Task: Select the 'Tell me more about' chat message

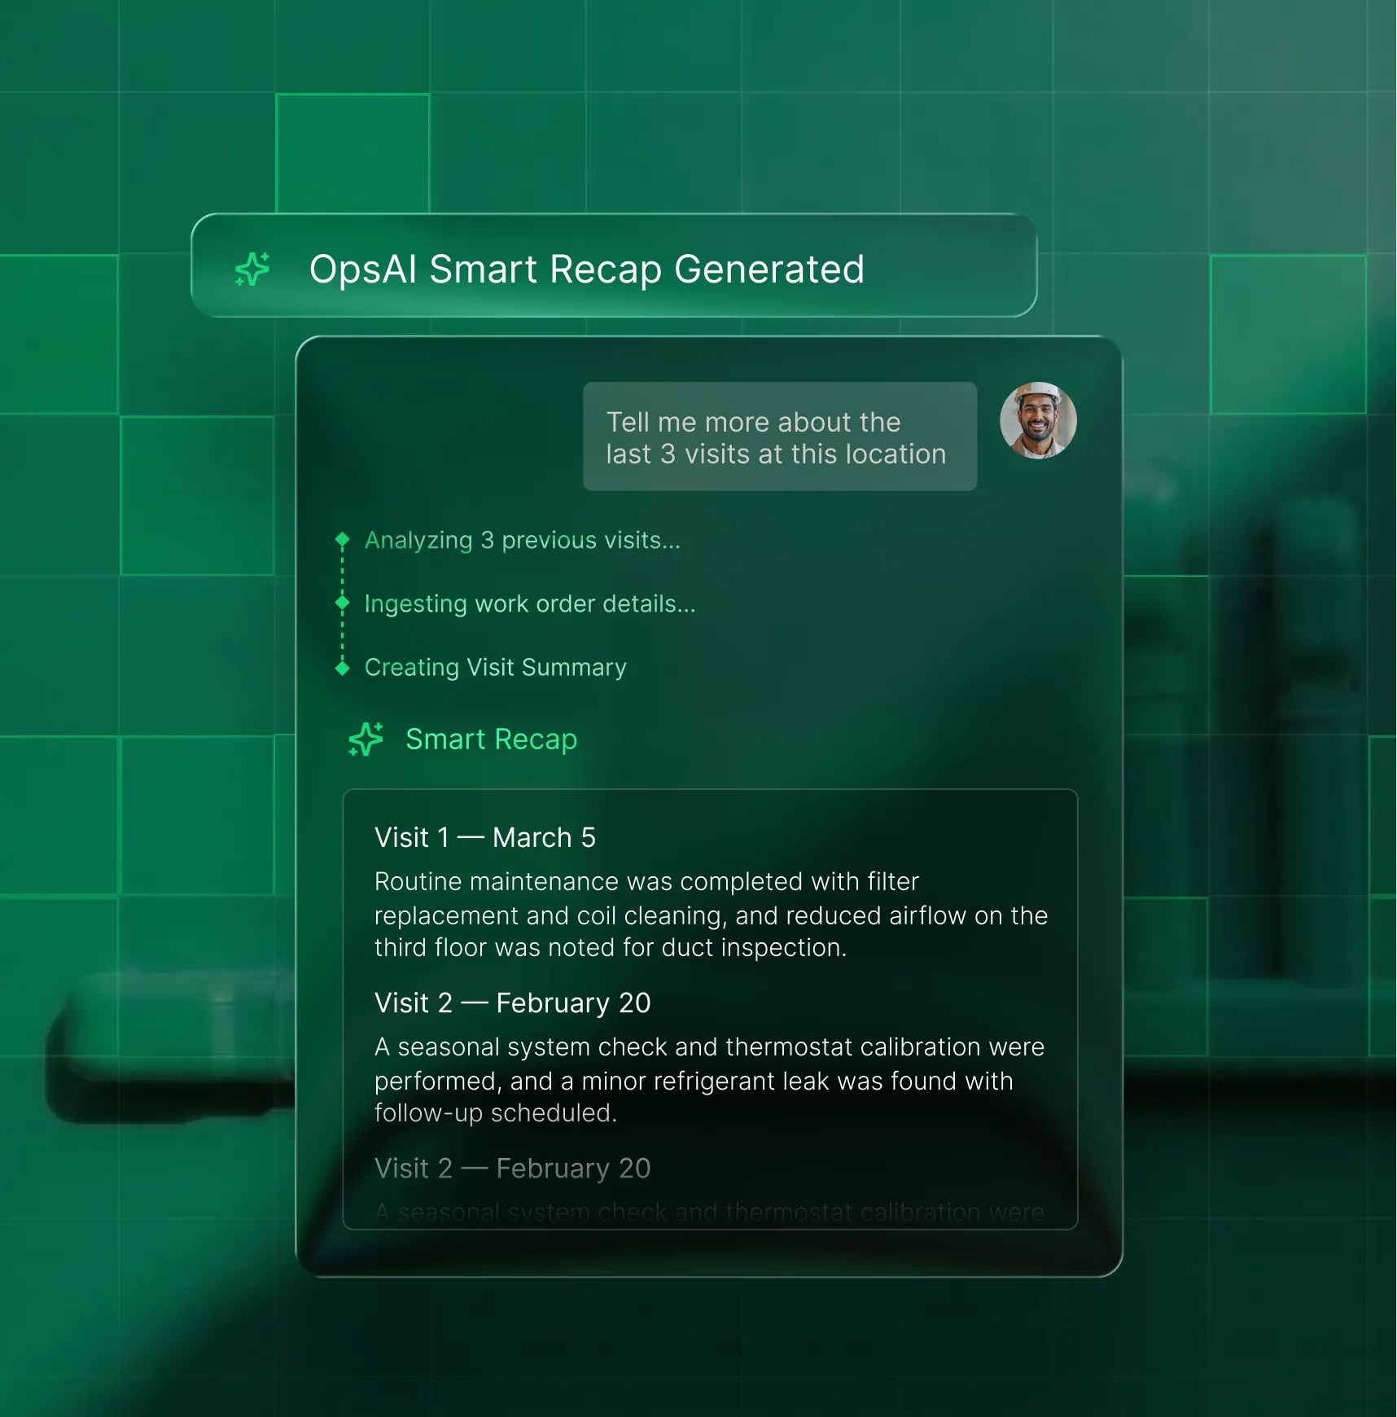Action: point(780,437)
